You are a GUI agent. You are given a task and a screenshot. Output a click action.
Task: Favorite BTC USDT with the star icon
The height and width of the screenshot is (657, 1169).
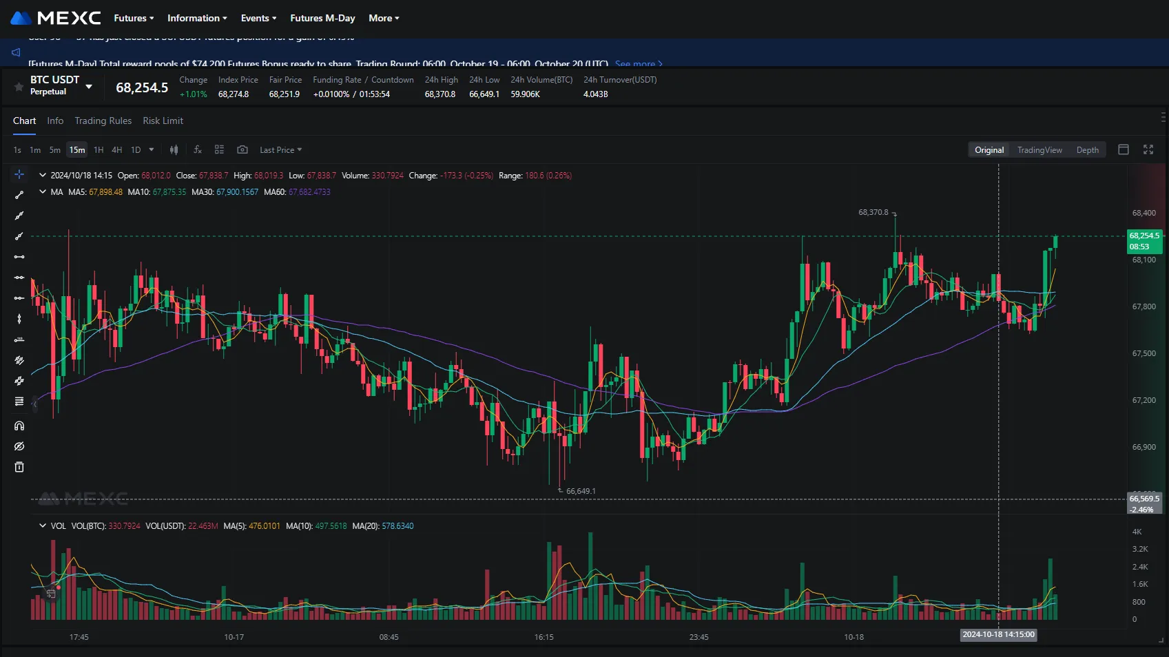(17, 85)
